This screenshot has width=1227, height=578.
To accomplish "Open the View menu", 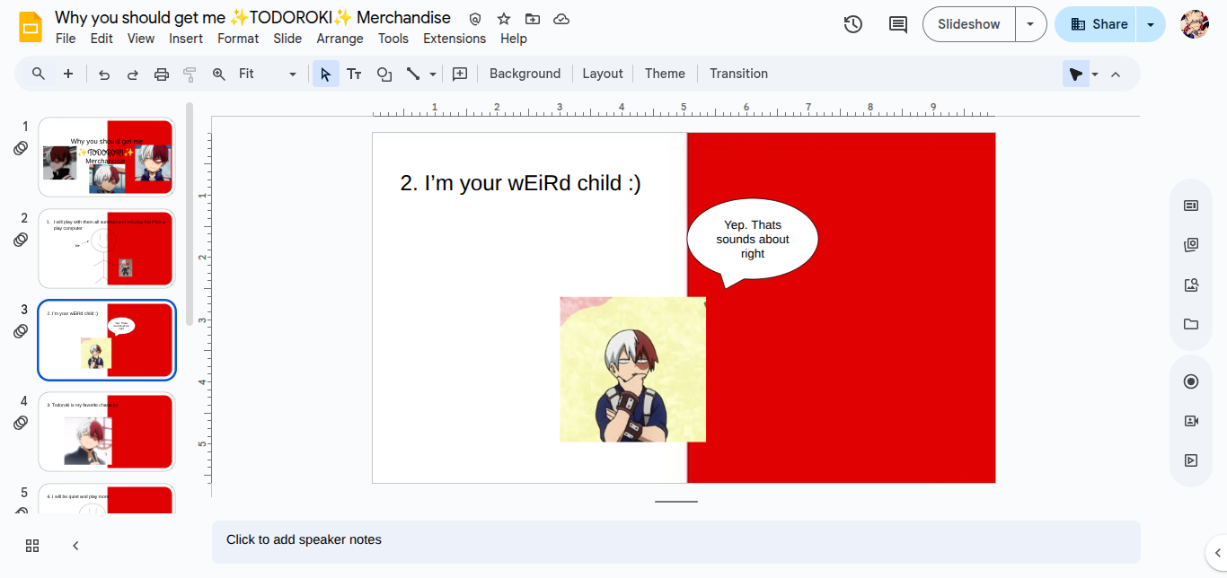I will click(141, 39).
